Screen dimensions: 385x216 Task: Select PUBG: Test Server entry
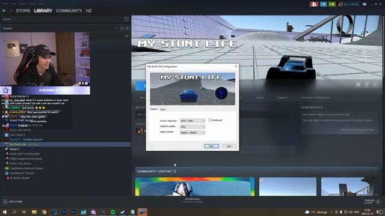coord(20,163)
